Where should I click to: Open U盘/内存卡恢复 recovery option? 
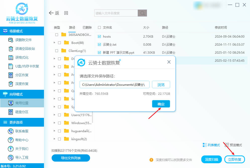(x=27, y=66)
